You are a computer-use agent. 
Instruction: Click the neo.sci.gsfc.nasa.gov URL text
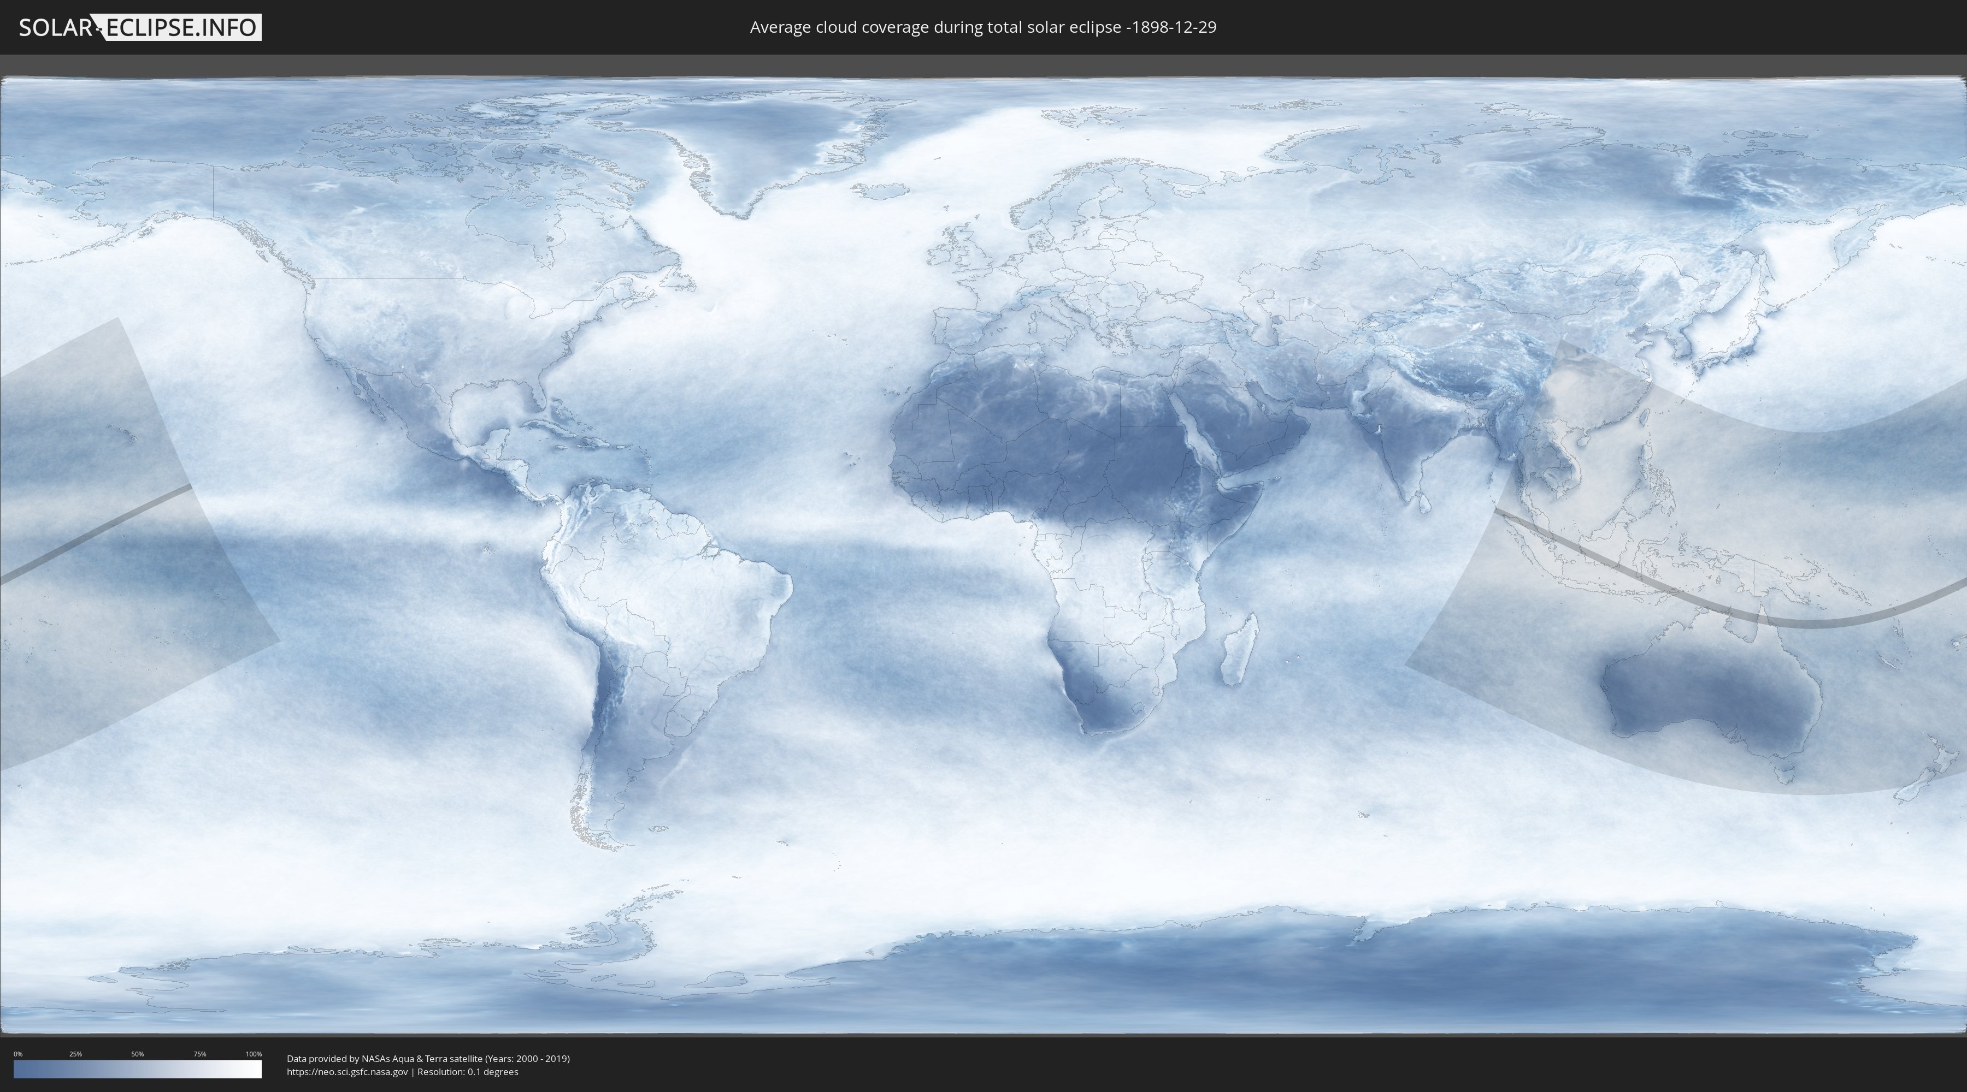tap(346, 1071)
